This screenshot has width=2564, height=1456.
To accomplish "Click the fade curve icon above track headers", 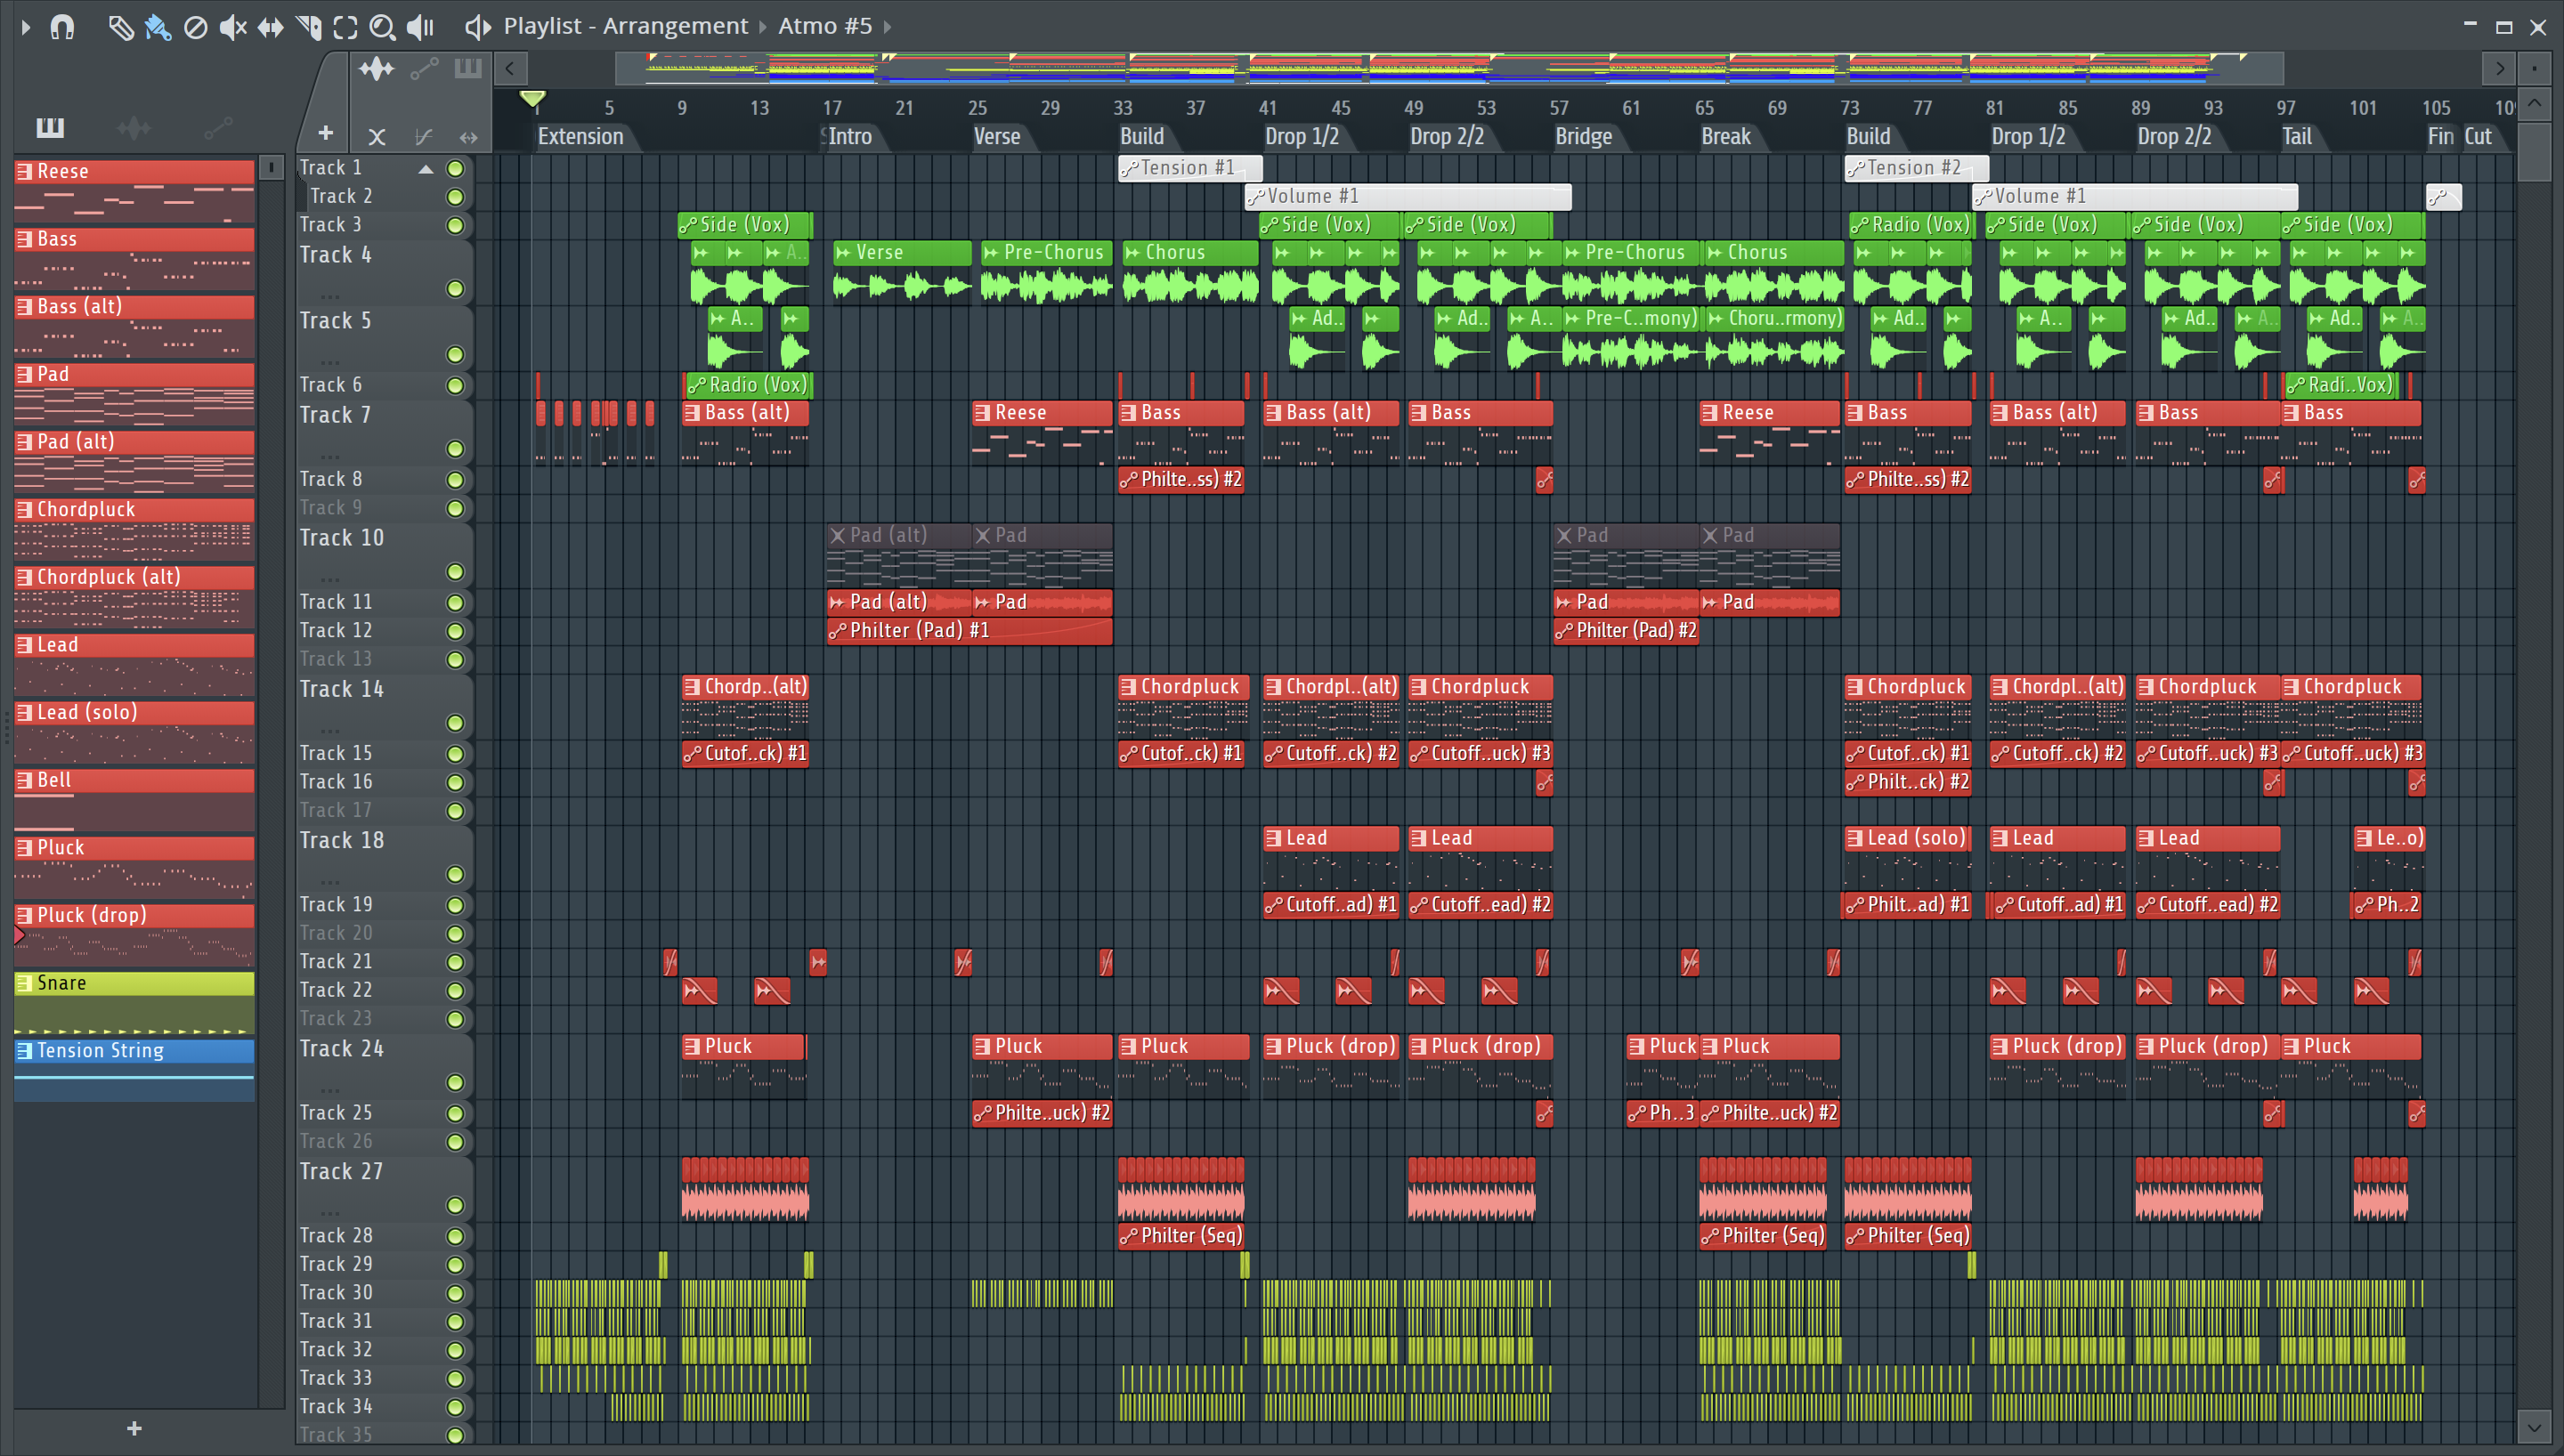I will 423,137.
